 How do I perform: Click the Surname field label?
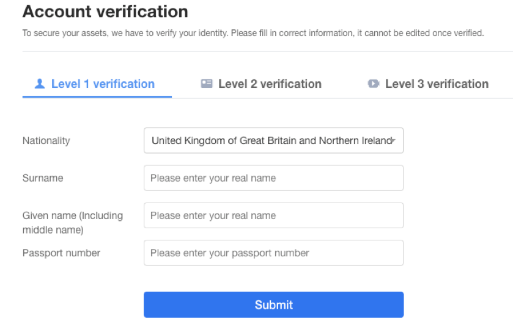(43, 178)
